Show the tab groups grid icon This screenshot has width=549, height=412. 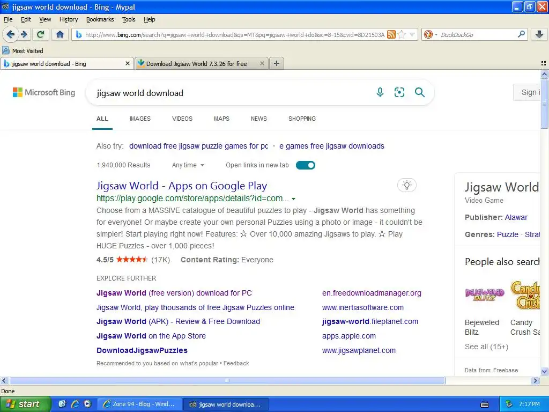click(544, 63)
